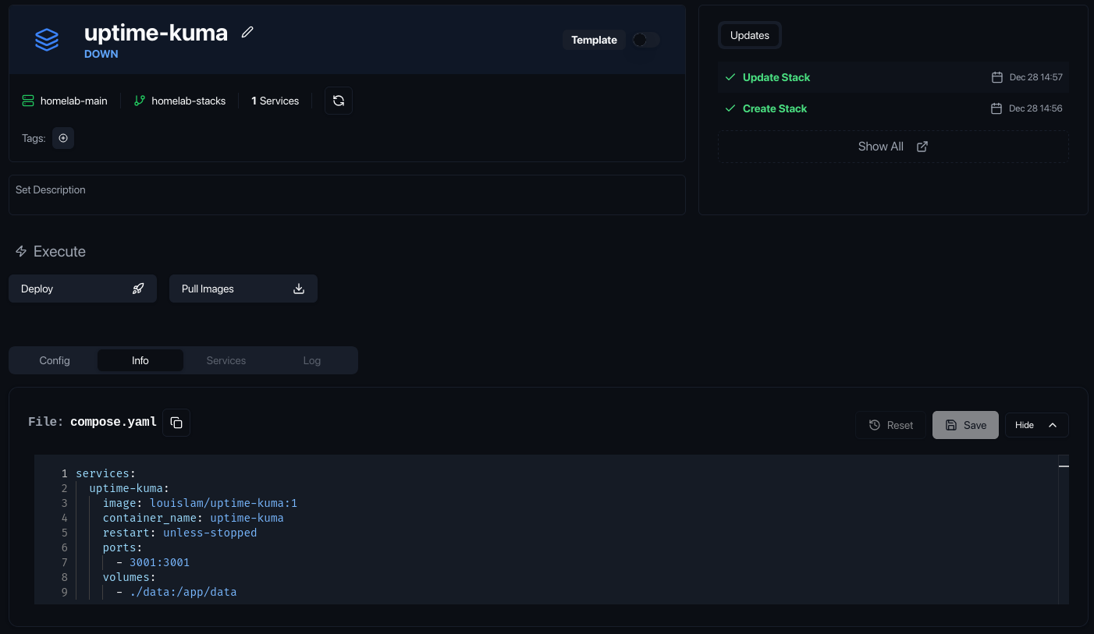Click the Template label
Viewport: 1094px width, 634px height.
coord(594,40)
